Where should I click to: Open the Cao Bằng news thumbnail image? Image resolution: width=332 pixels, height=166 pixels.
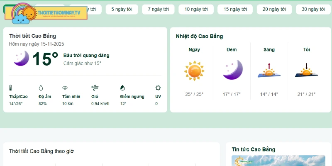coord(278,161)
